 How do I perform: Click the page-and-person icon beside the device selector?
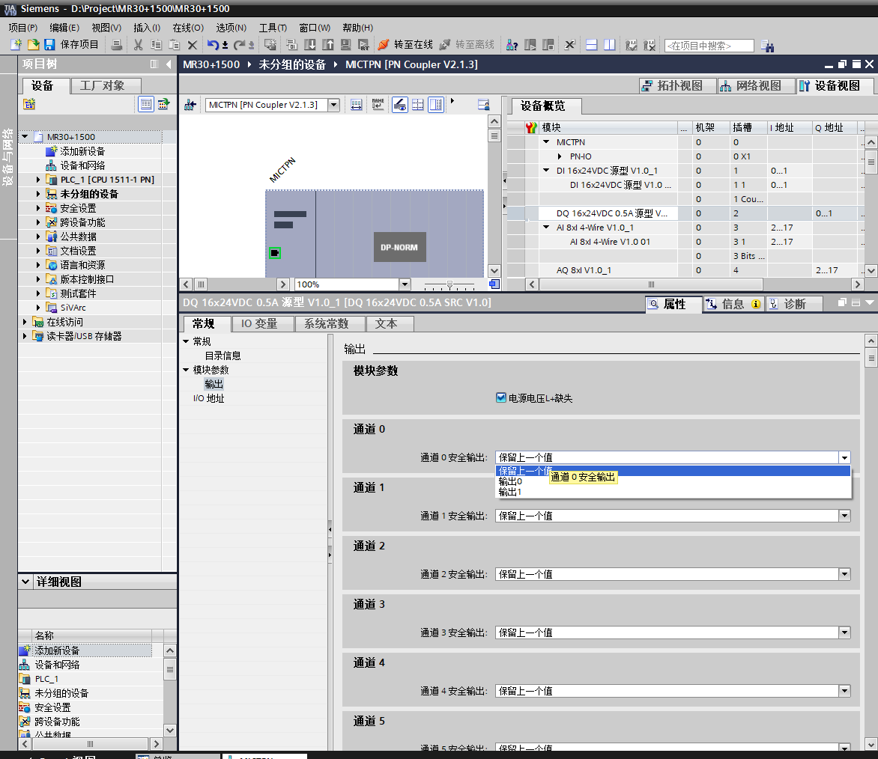(483, 105)
